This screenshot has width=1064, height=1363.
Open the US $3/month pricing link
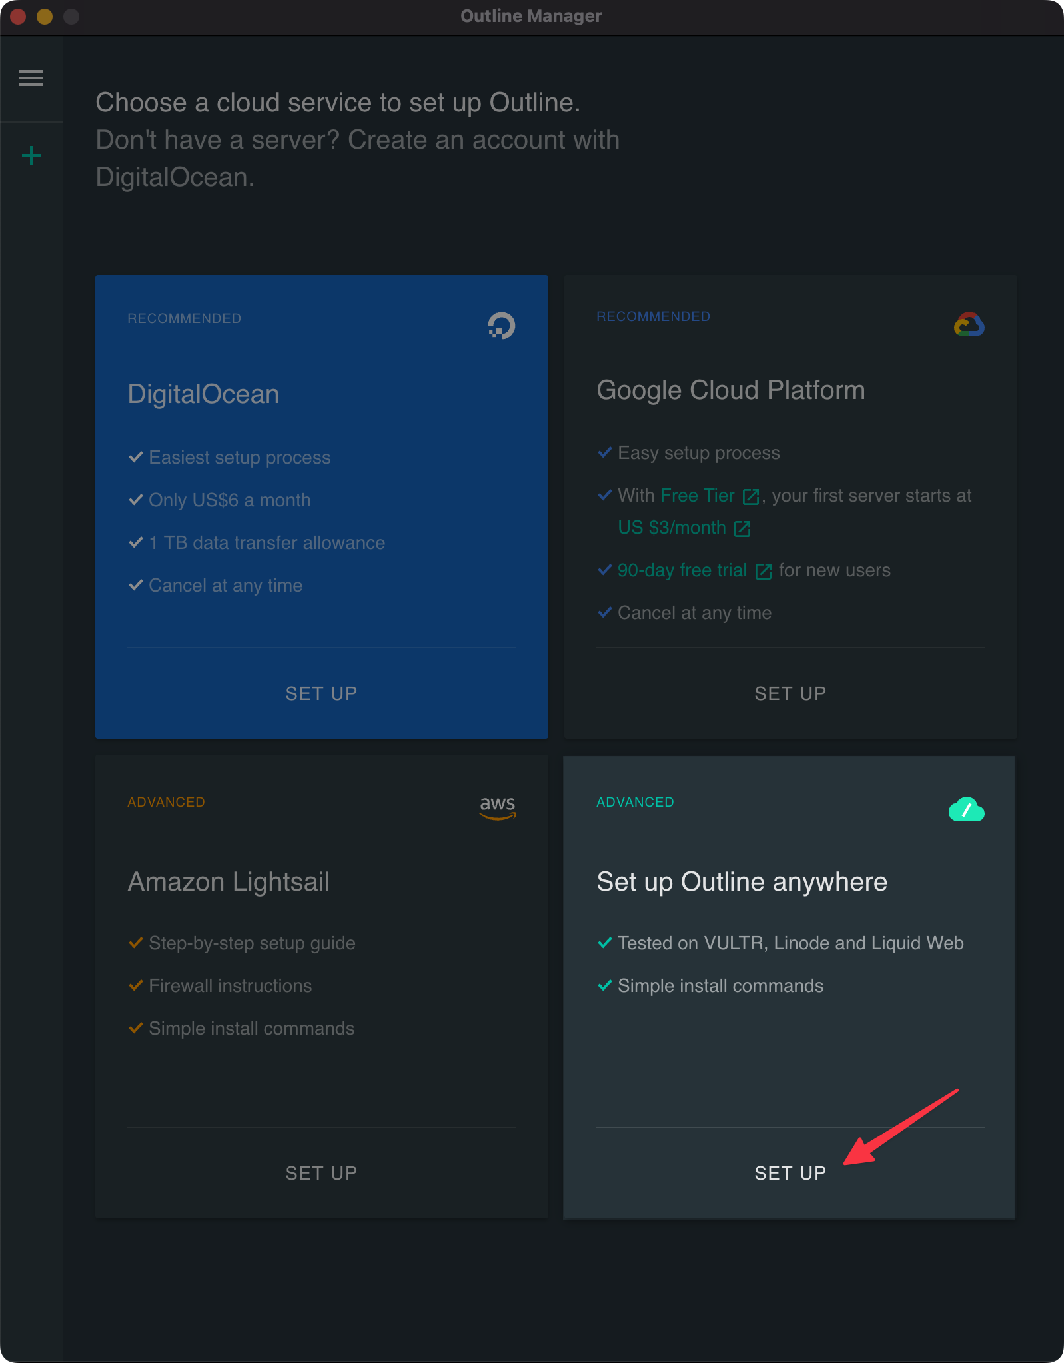click(672, 528)
